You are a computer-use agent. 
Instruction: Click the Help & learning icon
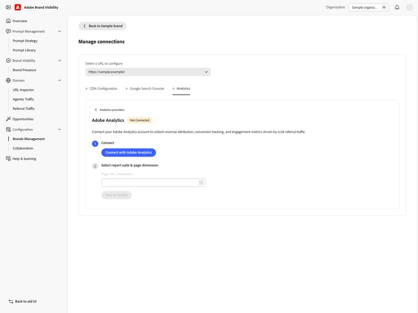[x=8, y=159]
